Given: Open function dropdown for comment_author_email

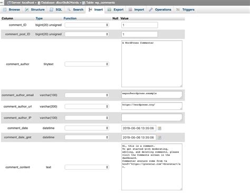Looking at the screenshot, I should pos(87,95).
